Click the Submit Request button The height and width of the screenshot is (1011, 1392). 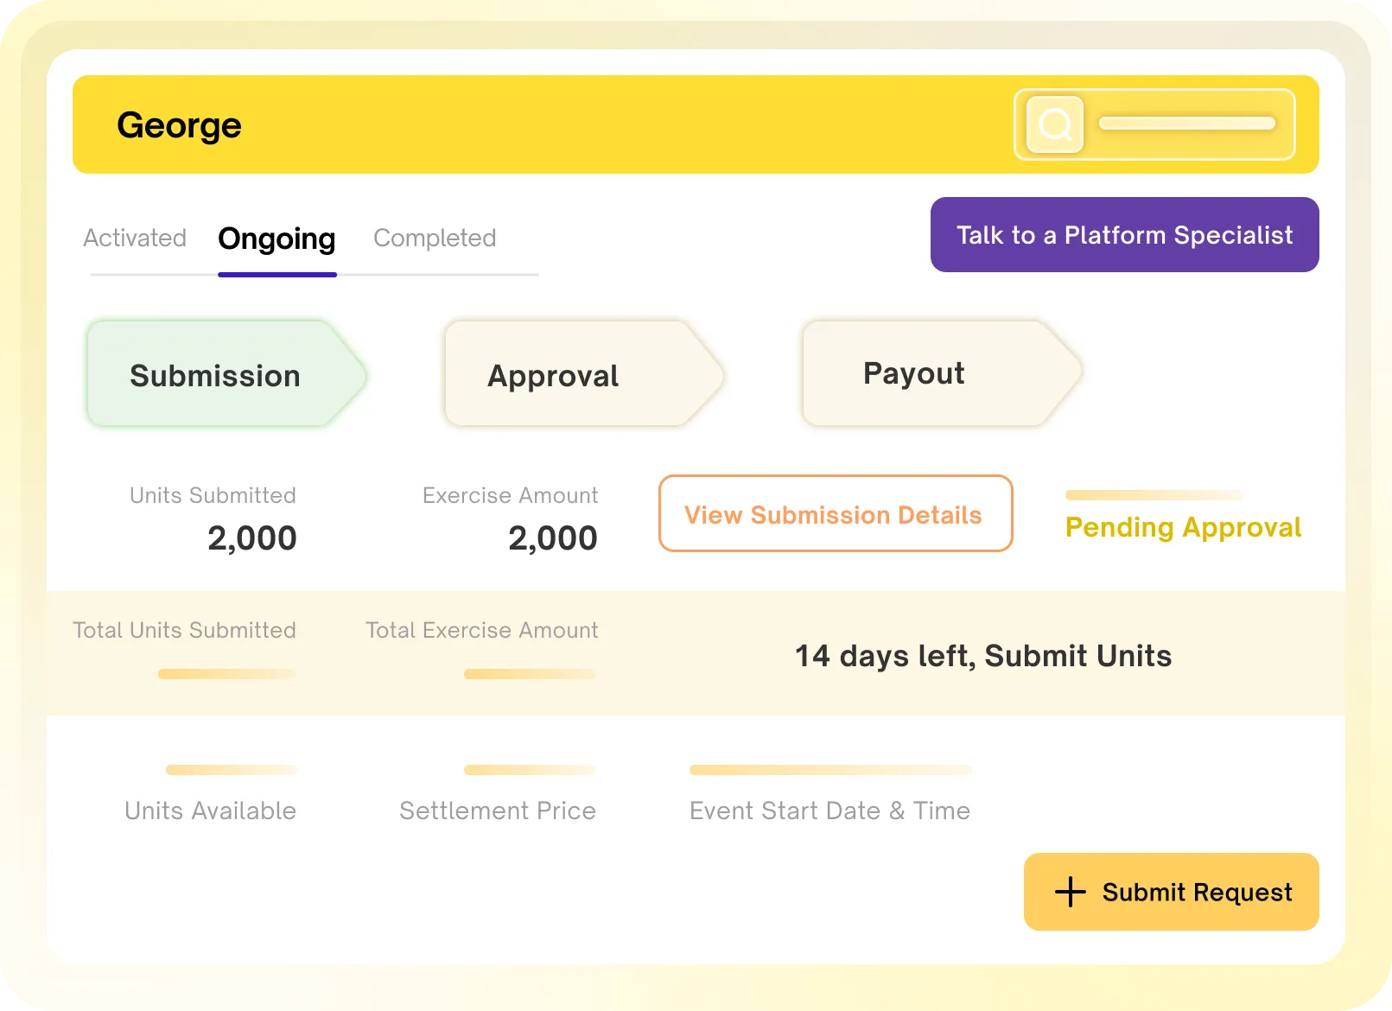tap(1171, 892)
